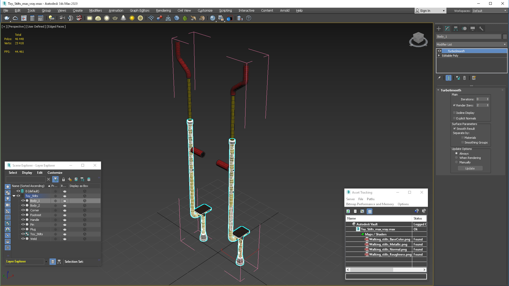509x286 pixels.
Task: Select the Manually update option
Action: [x=457, y=162]
